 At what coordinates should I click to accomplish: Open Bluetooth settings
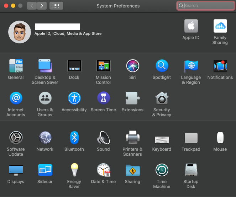pos(74,138)
